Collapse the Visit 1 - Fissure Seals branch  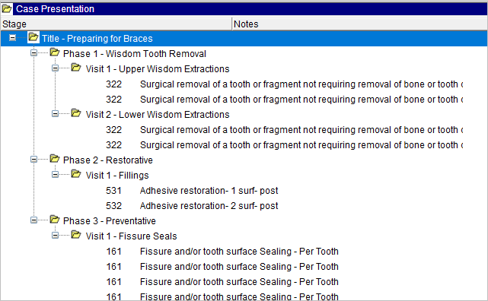point(55,236)
